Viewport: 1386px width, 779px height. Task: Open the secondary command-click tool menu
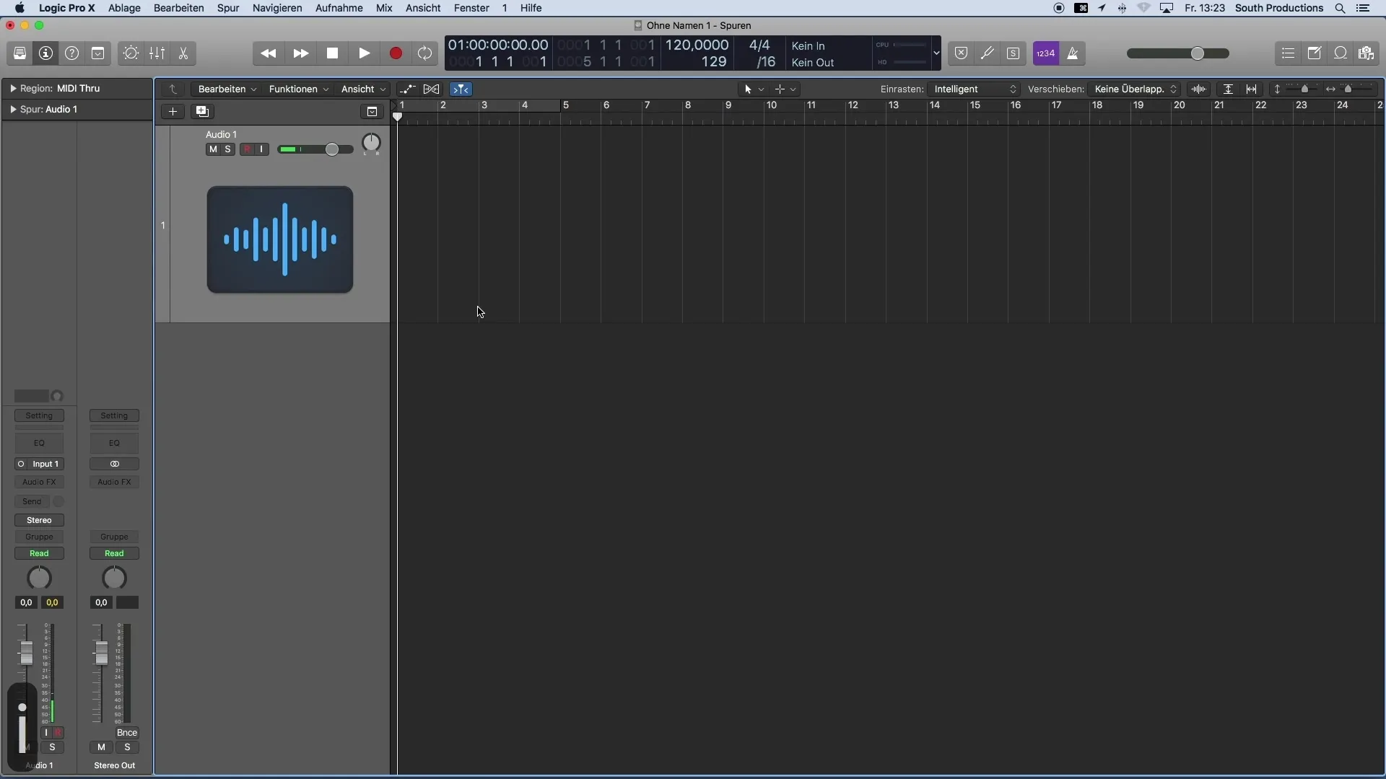coord(785,89)
